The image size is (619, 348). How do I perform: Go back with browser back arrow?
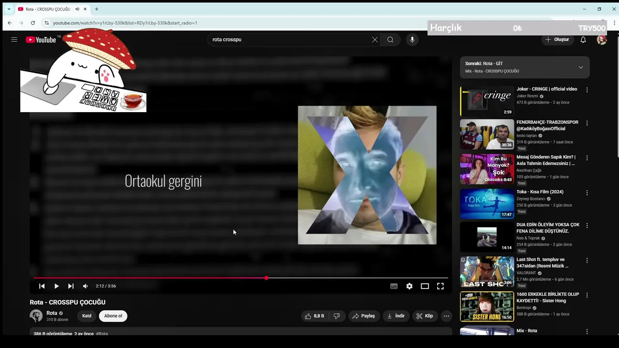coord(10,23)
